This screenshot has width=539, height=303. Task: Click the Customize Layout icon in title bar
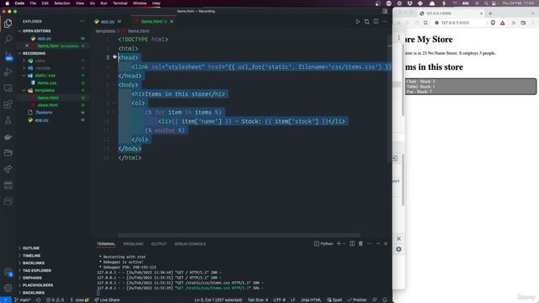coord(385,11)
